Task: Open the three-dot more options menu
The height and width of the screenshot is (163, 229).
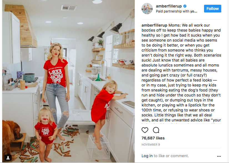Action: tap(219, 156)
